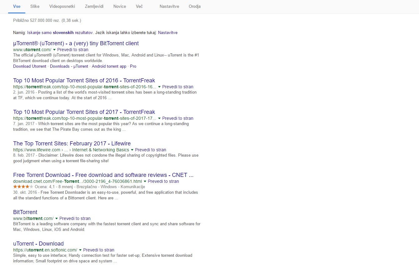Click the utorrent.en.softonic.com green URL
419x268 pixels.
(45, 250)
